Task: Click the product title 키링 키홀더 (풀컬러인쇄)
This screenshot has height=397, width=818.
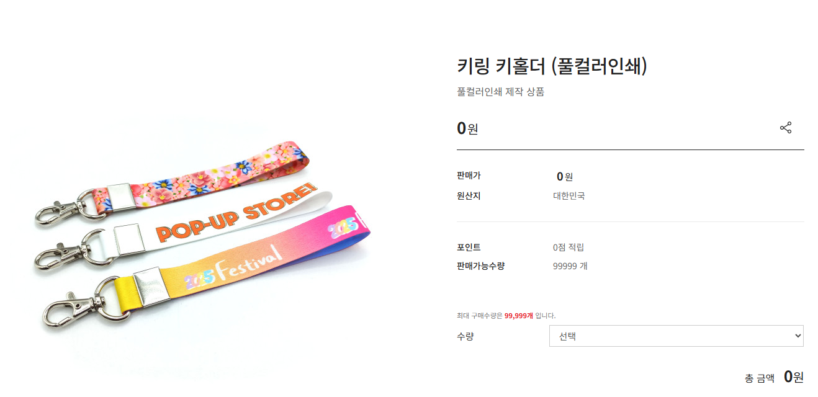Action: point(552,66)
